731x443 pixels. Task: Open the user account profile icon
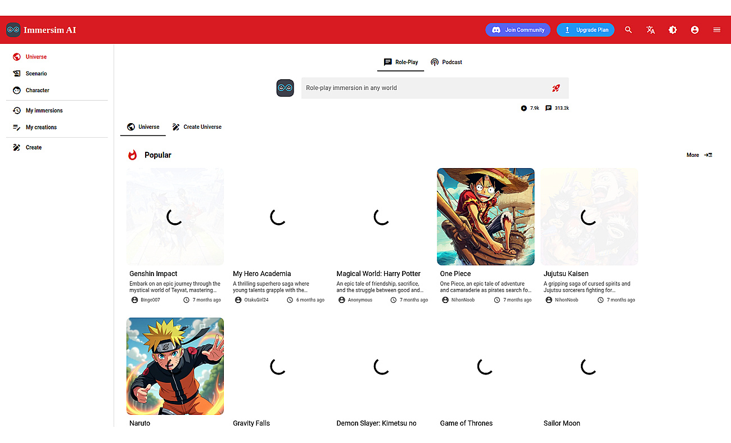click(695, 30)
